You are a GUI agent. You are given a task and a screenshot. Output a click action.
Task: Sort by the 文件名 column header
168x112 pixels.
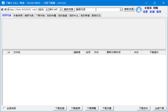click(43, 52)
